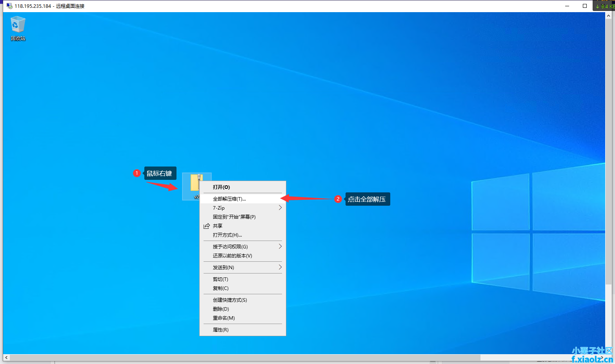Click the horizontal scrollbar left arrow
The image size is (615, 364).
point(6,357)
